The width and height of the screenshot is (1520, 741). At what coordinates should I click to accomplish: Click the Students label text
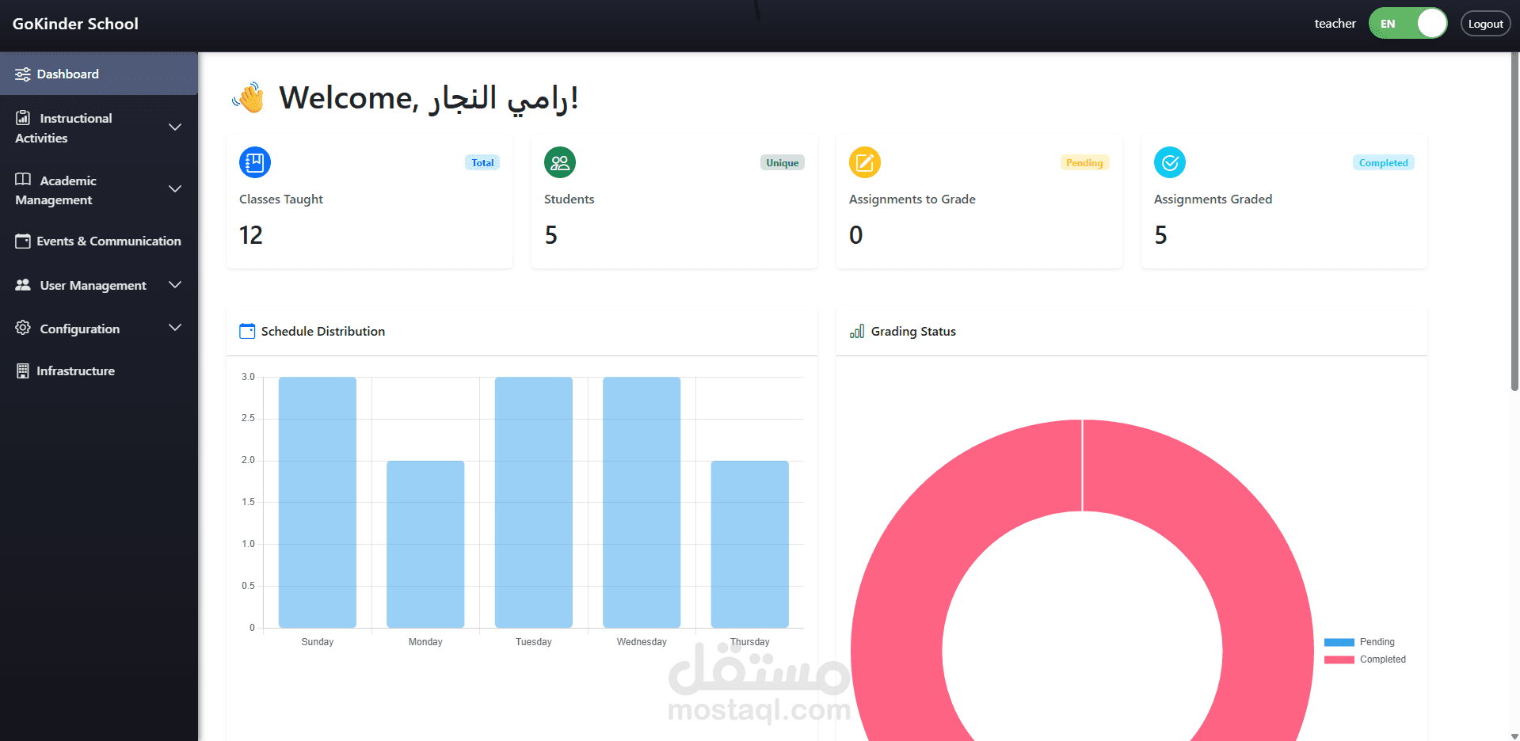coord(569,199)
